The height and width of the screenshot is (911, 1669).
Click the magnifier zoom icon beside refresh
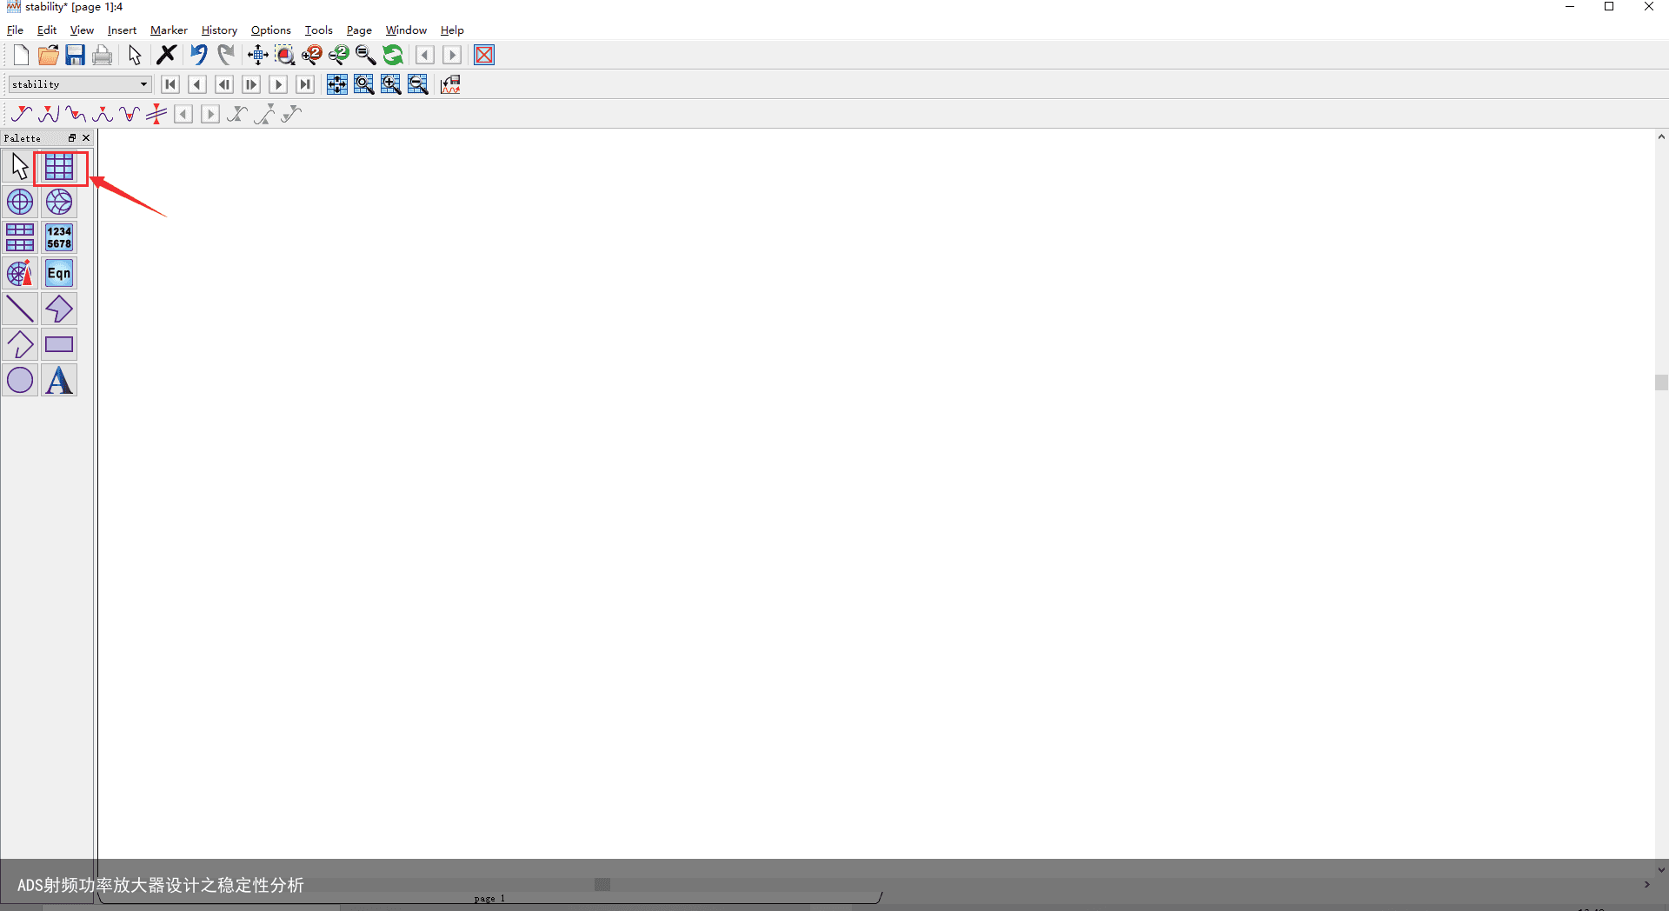(365, 55)
